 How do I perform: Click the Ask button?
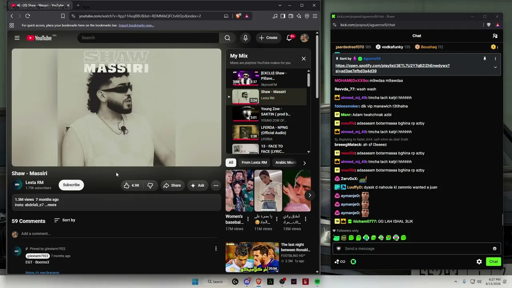[x=198, y=185]
